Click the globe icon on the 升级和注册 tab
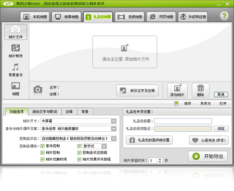Viewport: 234px width, 191px height. 183,17
